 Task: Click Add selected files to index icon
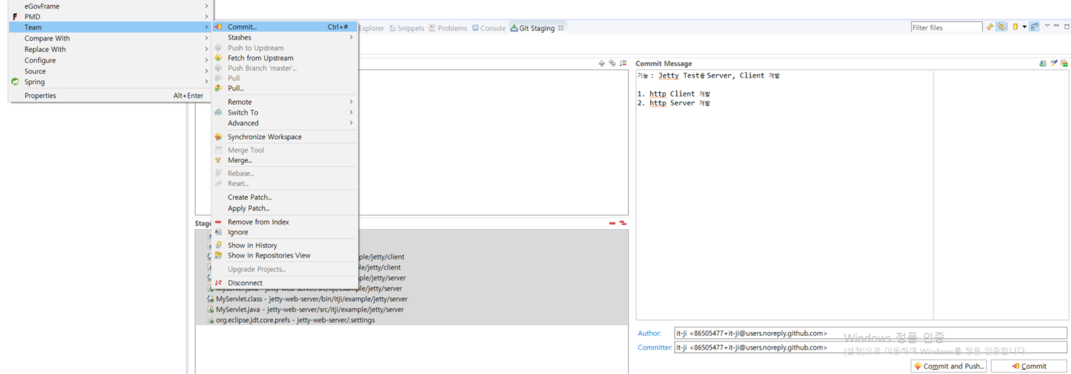[601, 63]
